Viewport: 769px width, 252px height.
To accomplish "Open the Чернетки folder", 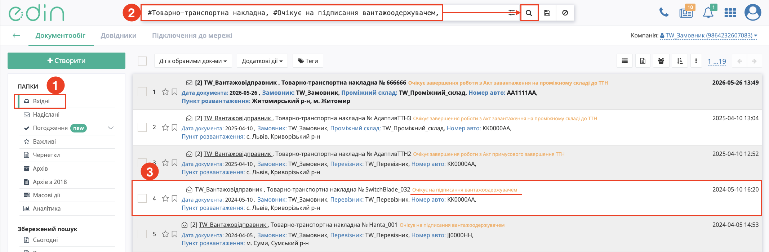I will coord(46,155).
